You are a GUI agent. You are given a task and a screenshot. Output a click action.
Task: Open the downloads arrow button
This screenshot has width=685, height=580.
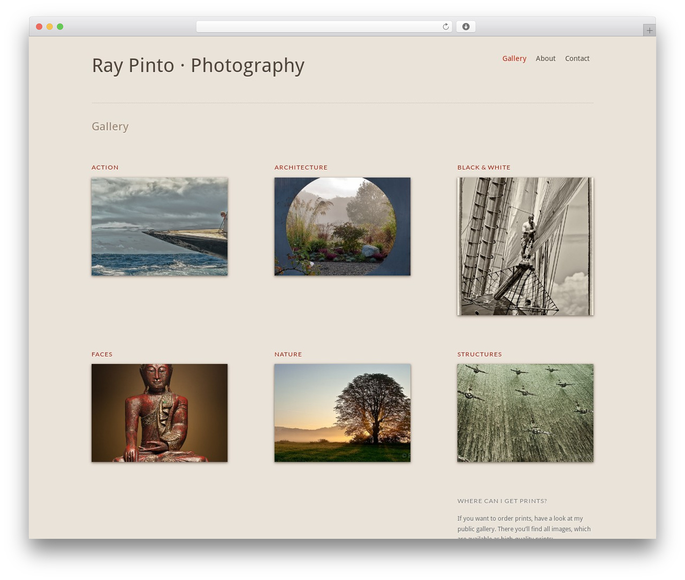(x=466, y=27)
